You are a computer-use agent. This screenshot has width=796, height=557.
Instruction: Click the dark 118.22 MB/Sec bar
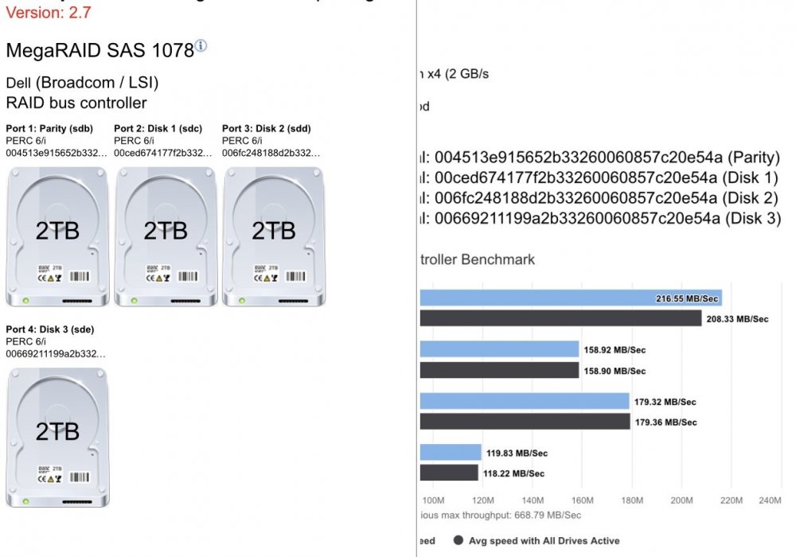(449, 473)
